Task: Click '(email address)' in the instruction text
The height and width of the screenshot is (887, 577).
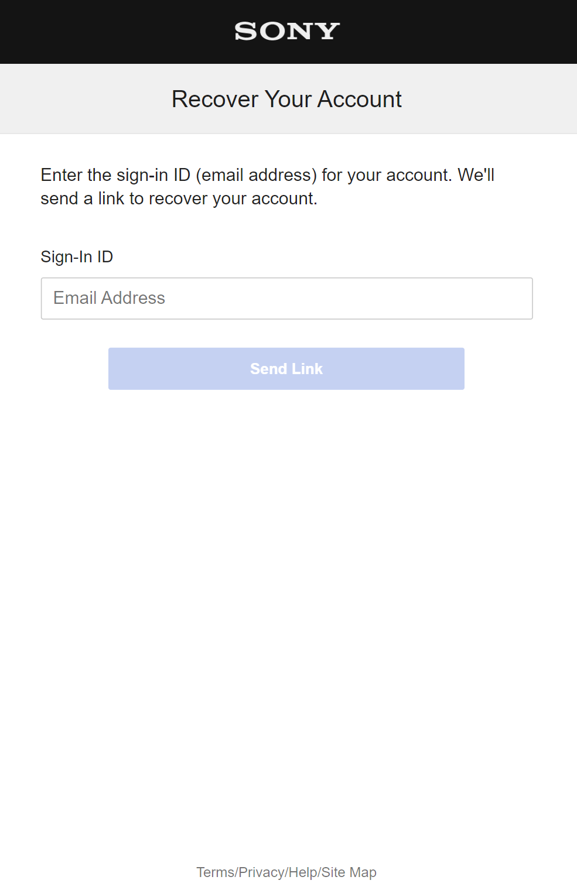Action: 256,175
